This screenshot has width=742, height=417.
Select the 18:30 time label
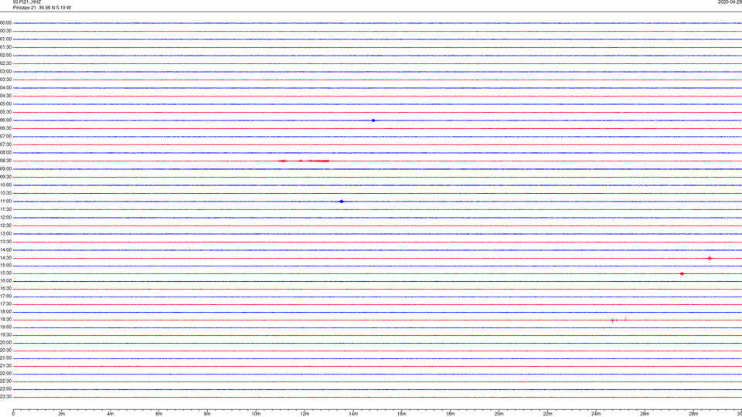pos(5,320)
